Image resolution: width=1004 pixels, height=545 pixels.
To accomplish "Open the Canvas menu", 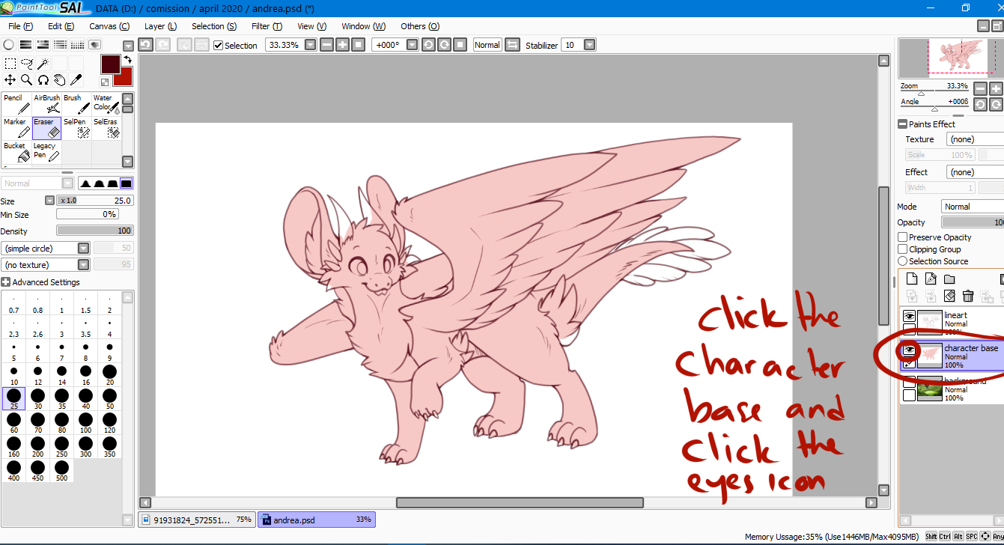I will coord(109,26).
